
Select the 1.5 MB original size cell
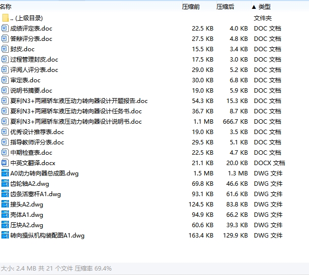coord(203,173)
